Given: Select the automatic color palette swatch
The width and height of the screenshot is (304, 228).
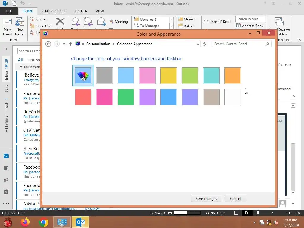Looking at the screenshot, I should (x=83, y=76).
